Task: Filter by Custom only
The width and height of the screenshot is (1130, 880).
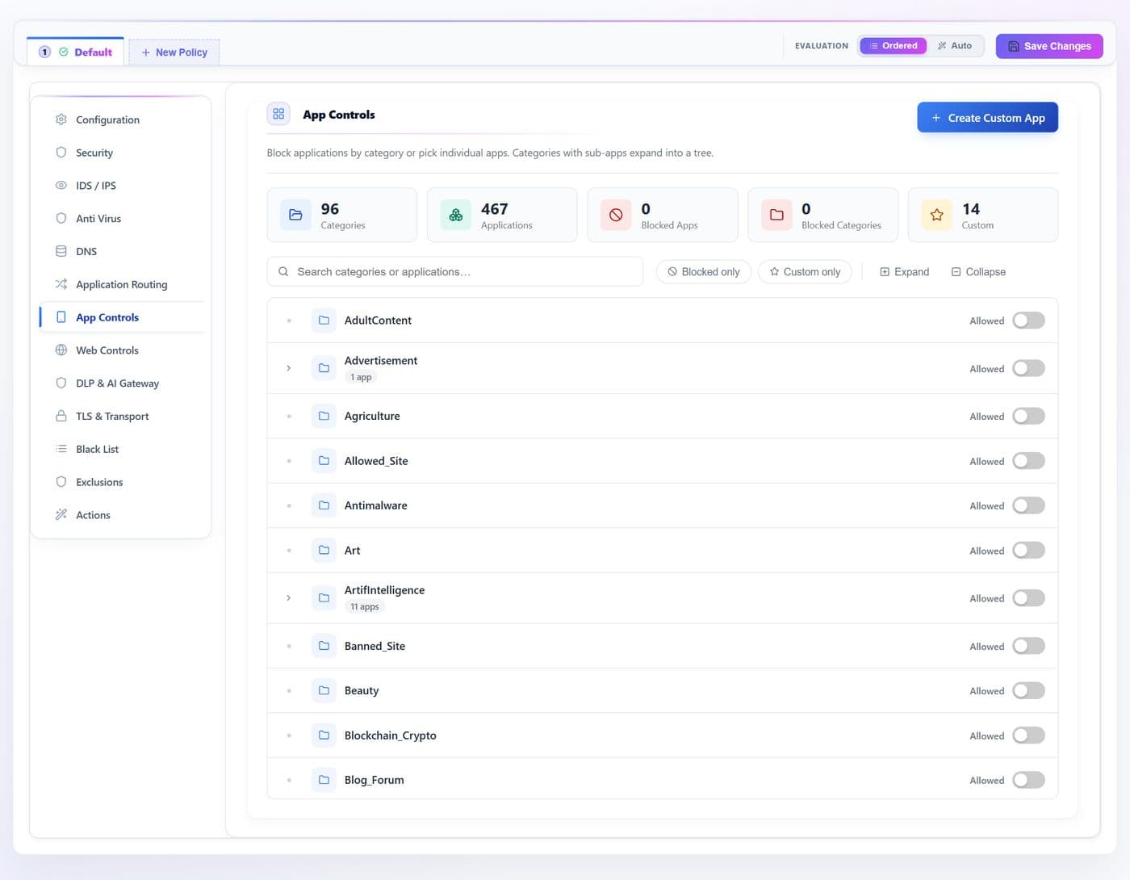Action: click(805, 272)
